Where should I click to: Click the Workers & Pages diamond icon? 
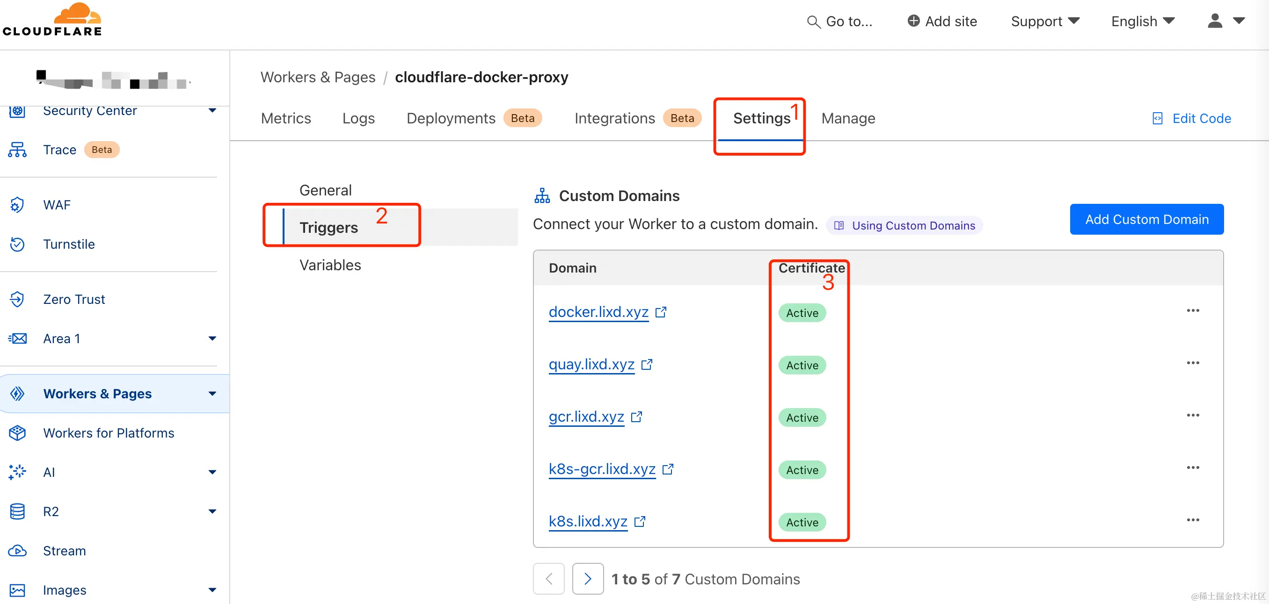(x=17, y=394)
